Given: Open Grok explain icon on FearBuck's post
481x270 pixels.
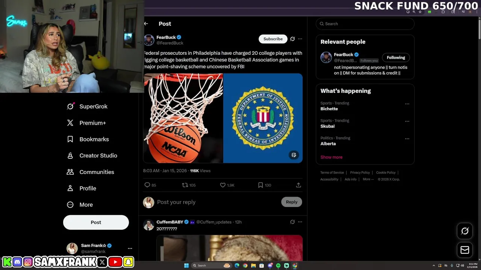Looking at the screenshot, I should [292, 39].
